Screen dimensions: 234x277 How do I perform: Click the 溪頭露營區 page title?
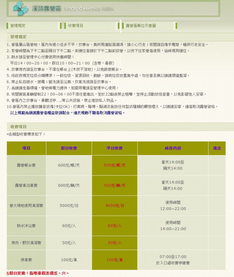(x=46, y=9)
